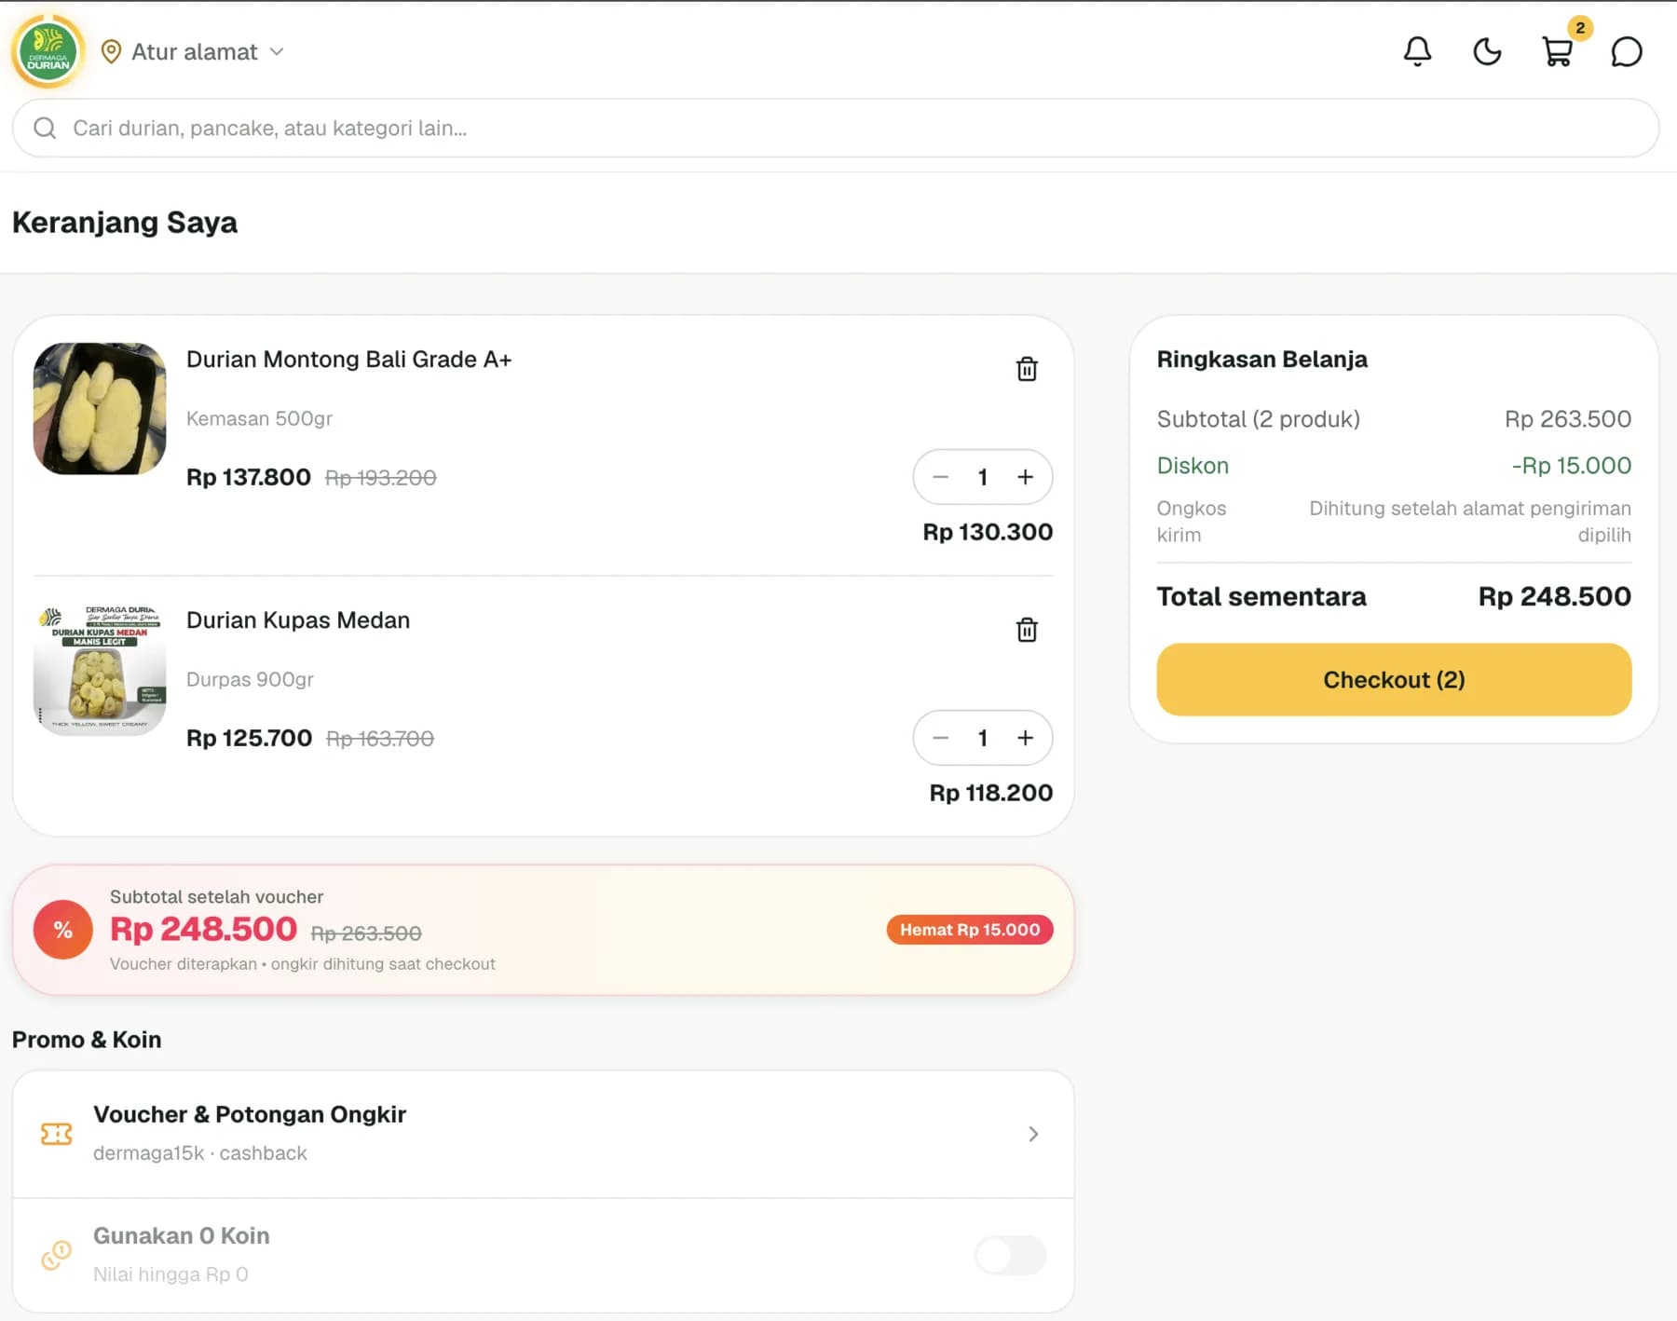This screenshot has width=1677, height=1321.
Task: Click the coins icon beside Gunakan Koin
Action: [x=57, y=1255]
